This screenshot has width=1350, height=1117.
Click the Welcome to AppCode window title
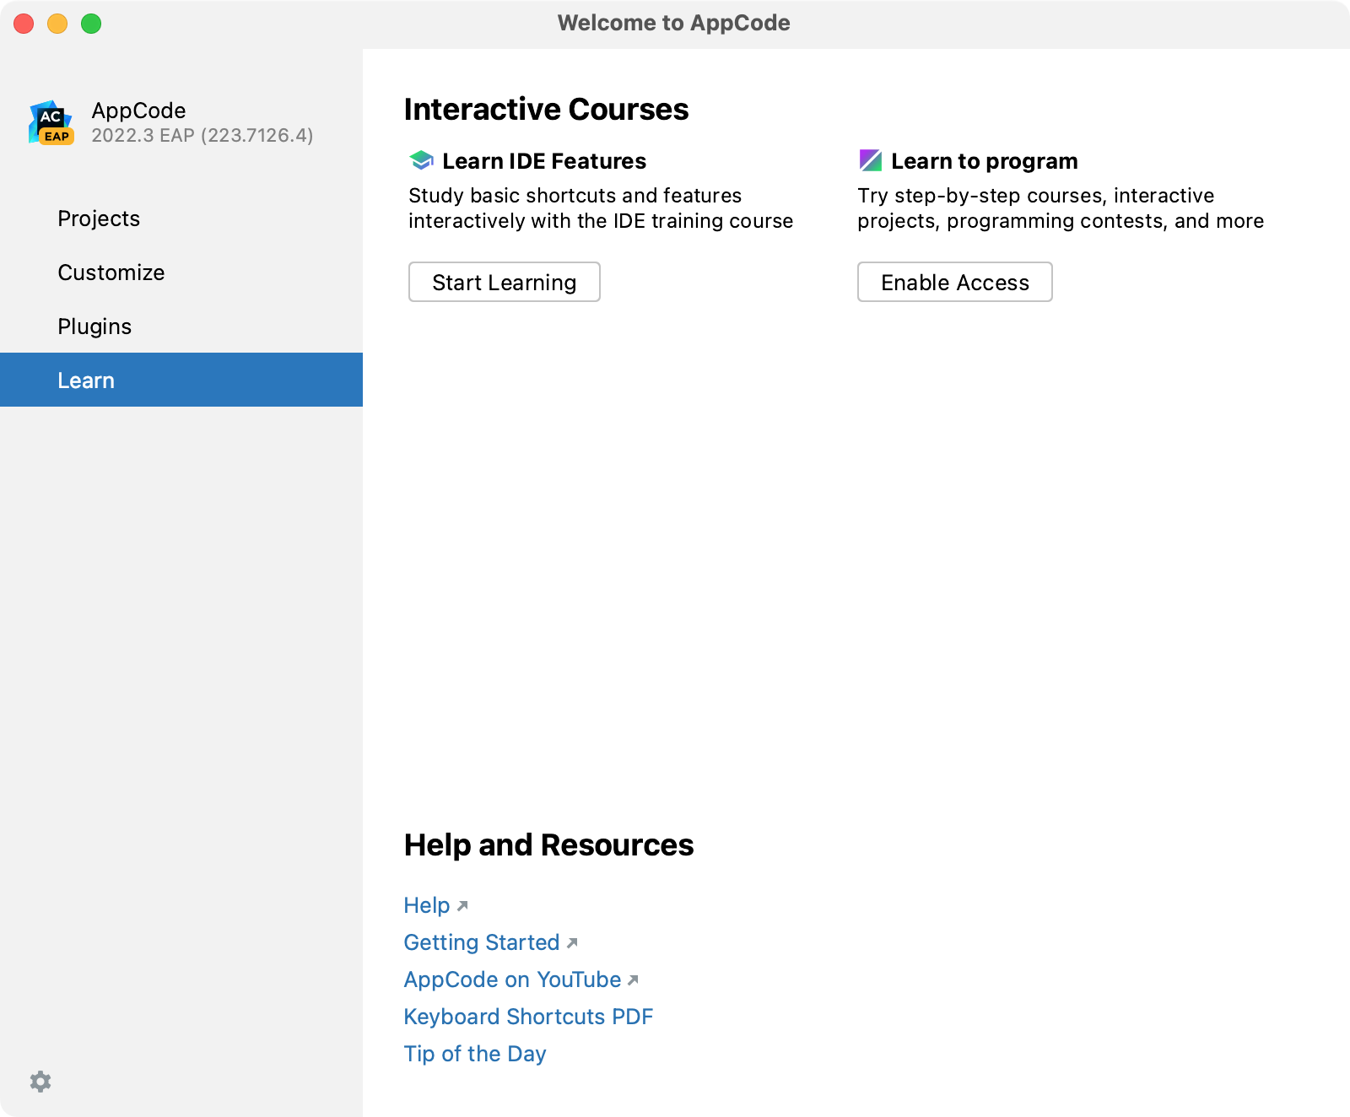[x=674, y=23]
